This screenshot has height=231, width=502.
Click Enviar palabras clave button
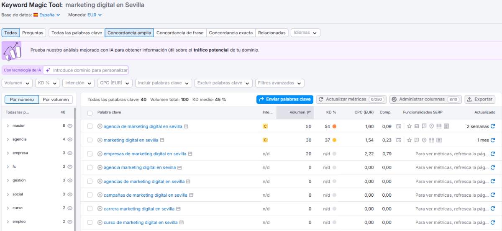(x=285, y=100)
